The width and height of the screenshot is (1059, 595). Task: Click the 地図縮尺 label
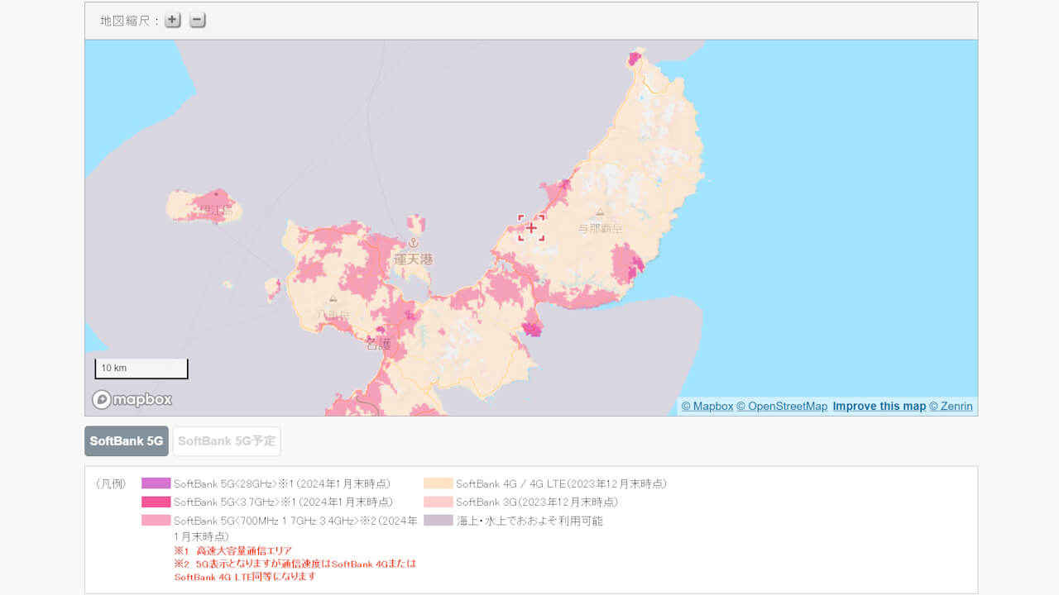[x=129, y=21]
